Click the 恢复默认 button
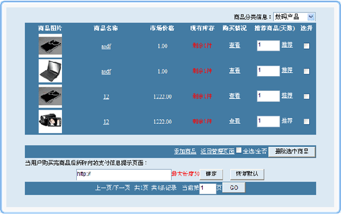The image size is (341, 214). 247,174
